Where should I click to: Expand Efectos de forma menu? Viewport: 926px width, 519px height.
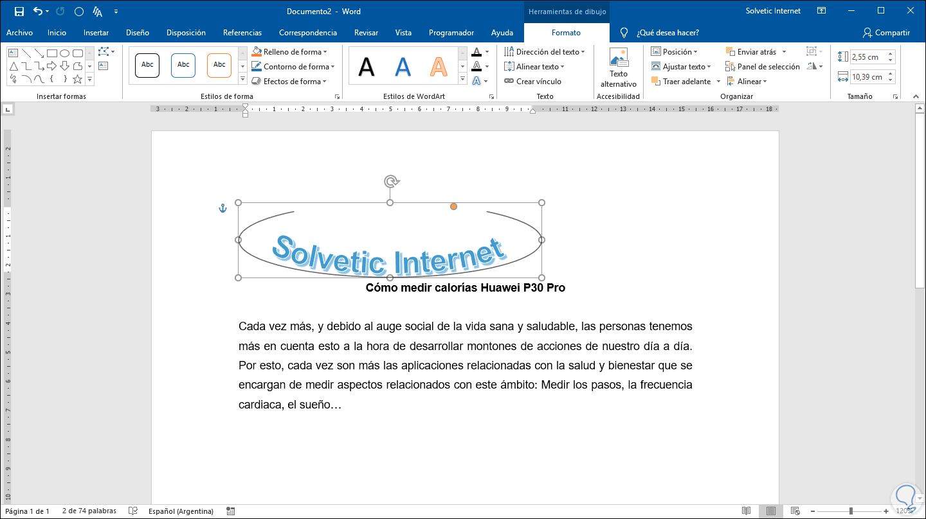289,82
